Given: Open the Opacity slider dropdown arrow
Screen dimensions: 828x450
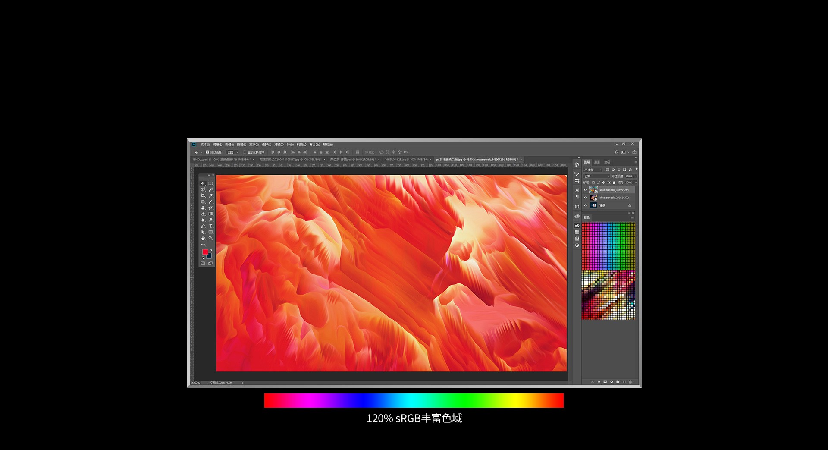Looking at the screenshot, I should coord(636,176).
